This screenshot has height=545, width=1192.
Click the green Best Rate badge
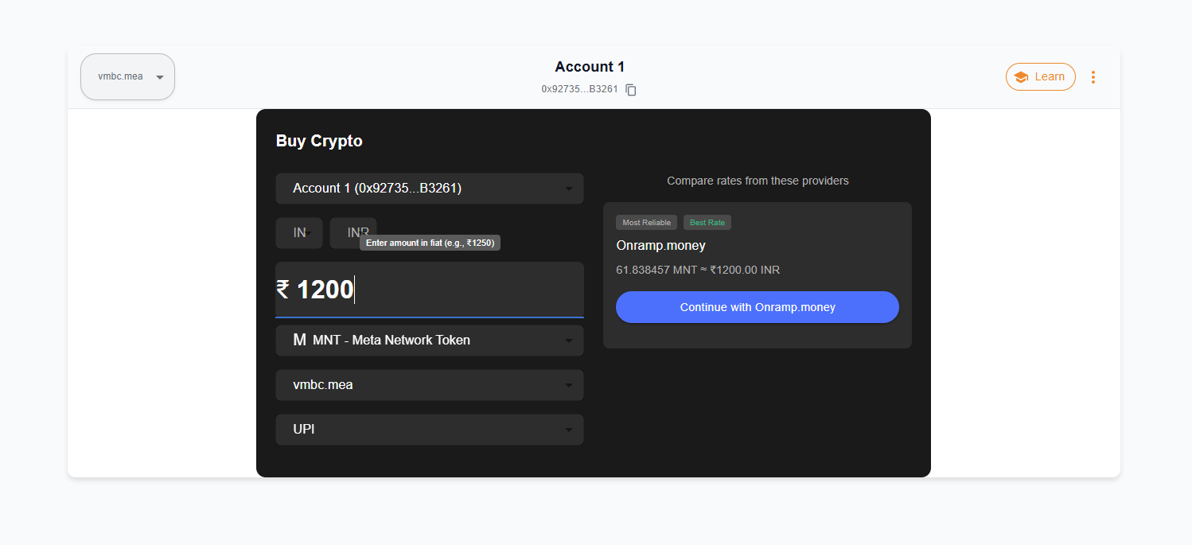coord(707,223)
